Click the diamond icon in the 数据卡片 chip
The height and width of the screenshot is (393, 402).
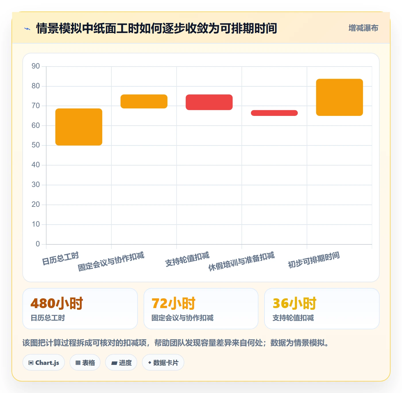[x=150, y=363]
